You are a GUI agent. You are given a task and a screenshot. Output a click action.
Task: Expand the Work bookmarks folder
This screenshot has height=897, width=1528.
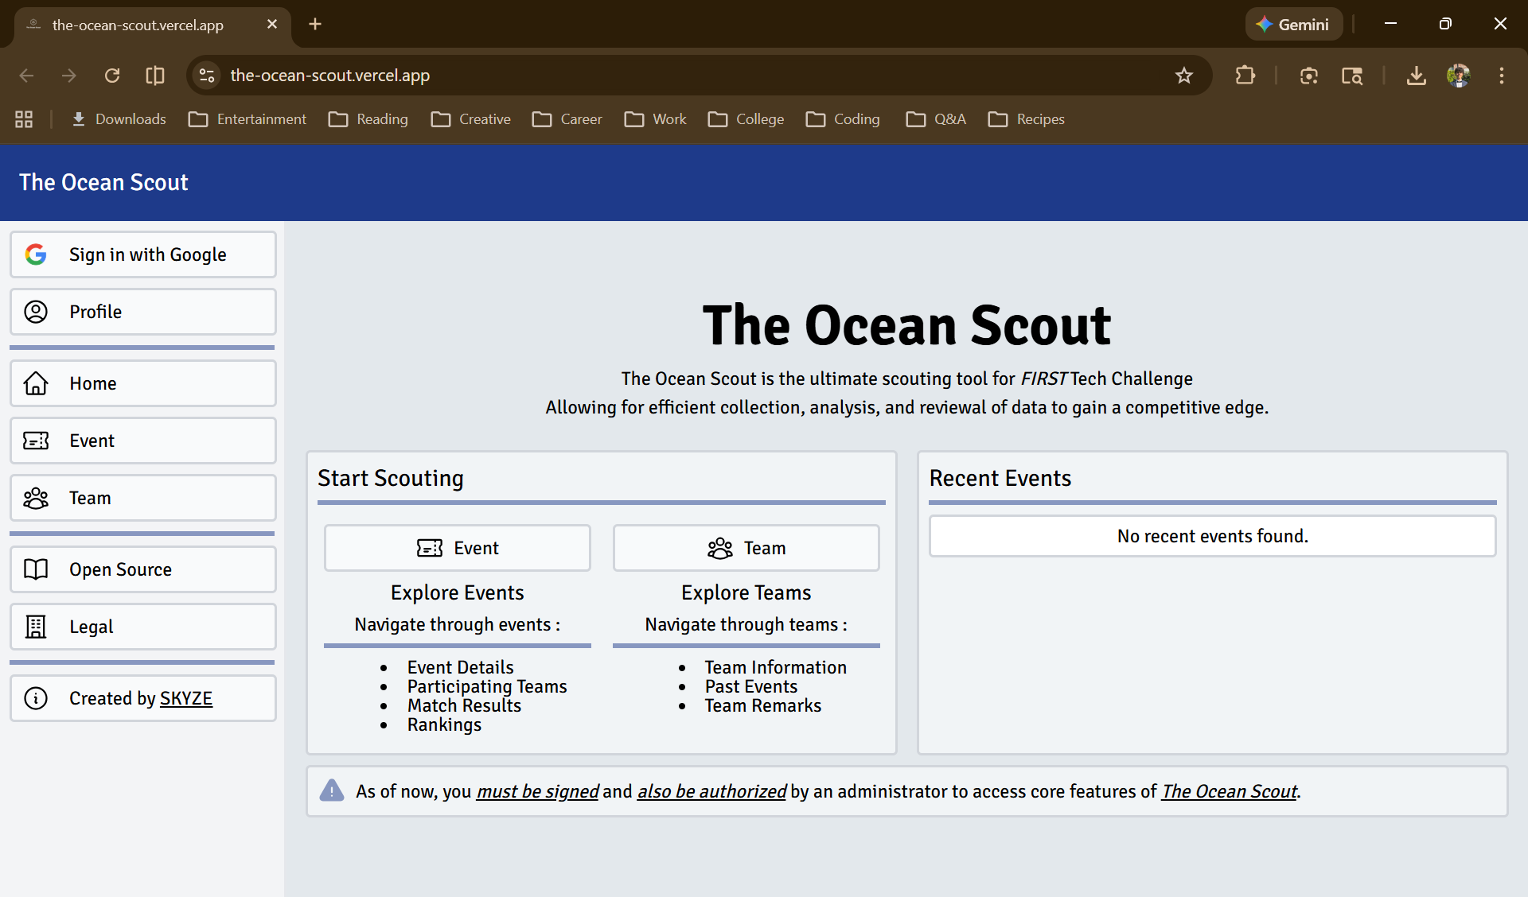point(656,119)
